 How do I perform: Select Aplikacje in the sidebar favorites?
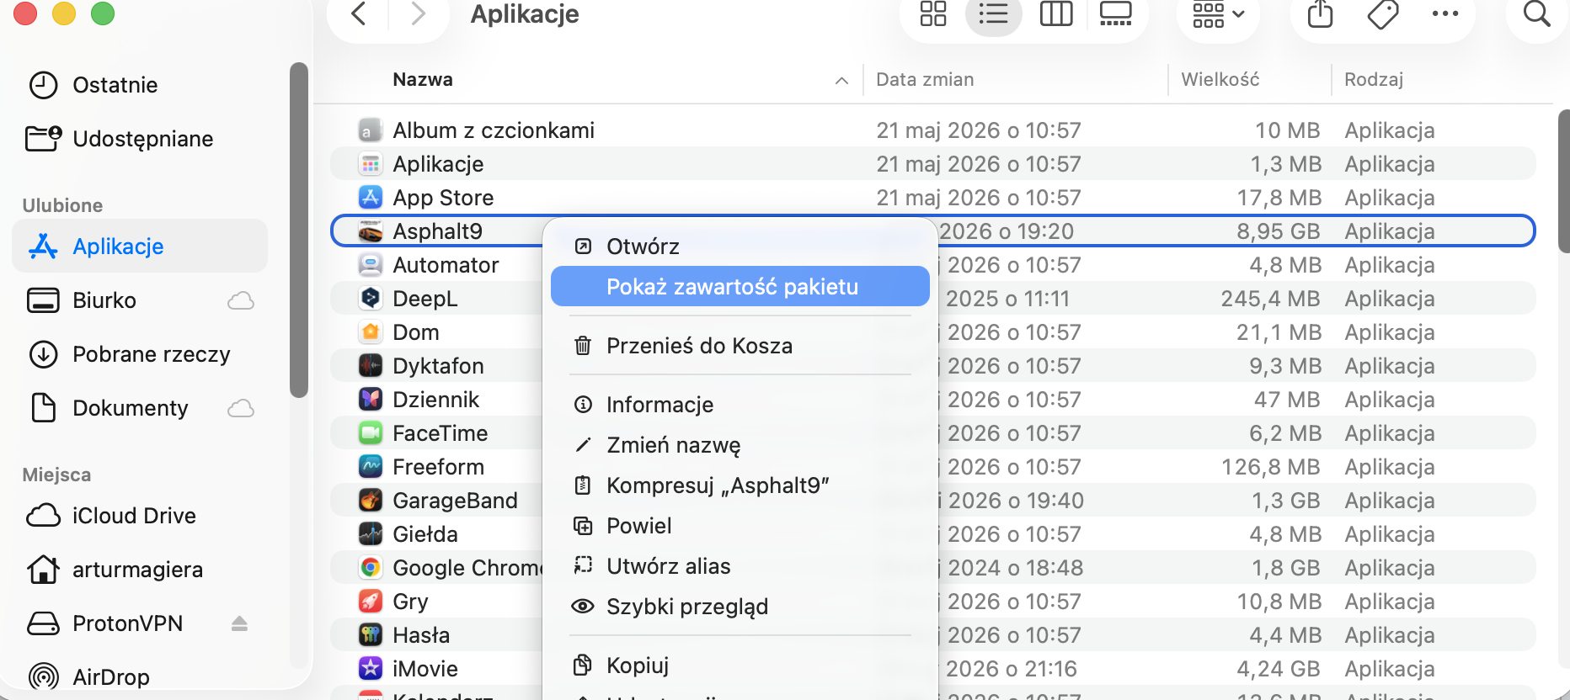140,247
